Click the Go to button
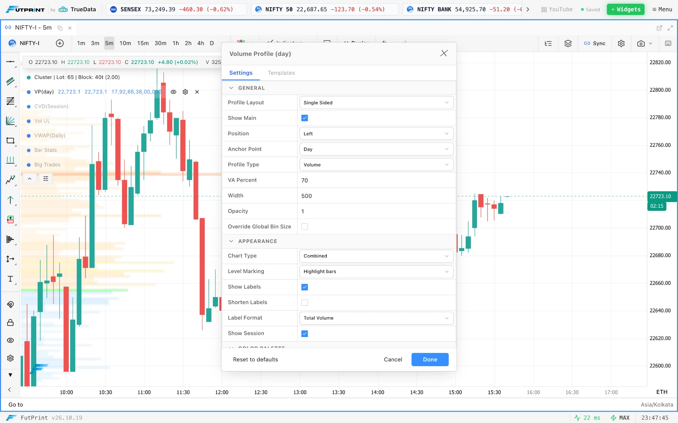The image size is (678, 423). click(16, 405)
